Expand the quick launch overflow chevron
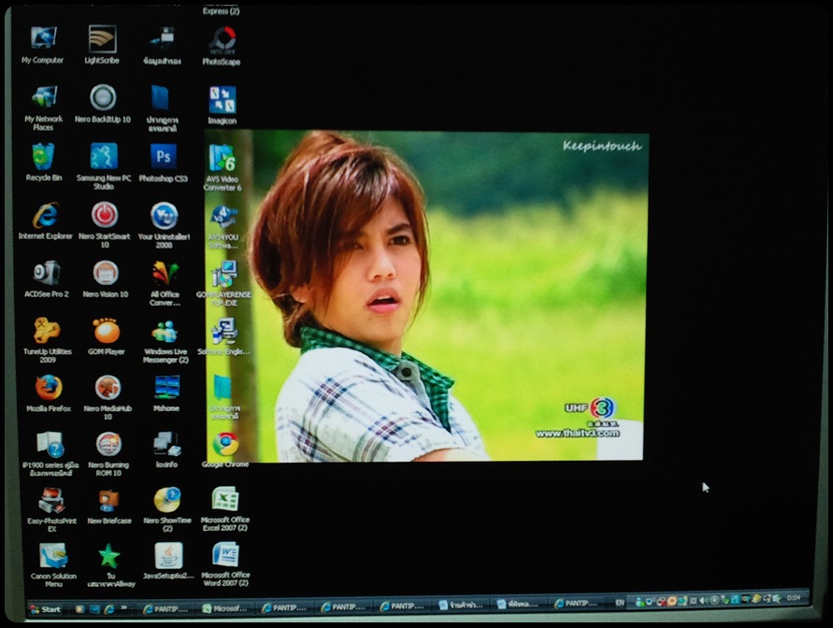 coord(123,607)
